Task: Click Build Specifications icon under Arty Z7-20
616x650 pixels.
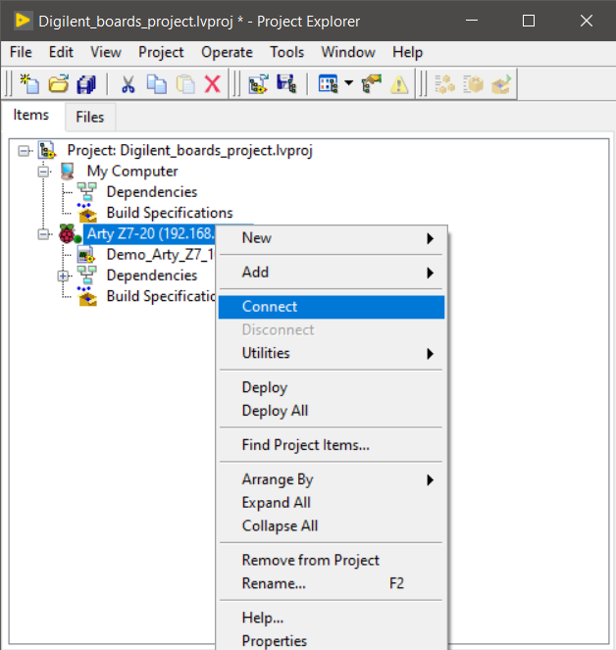Action: coord(87,296)
